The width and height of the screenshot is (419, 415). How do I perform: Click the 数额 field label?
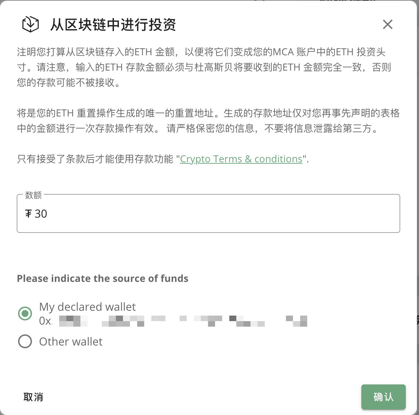click(34, 195)
